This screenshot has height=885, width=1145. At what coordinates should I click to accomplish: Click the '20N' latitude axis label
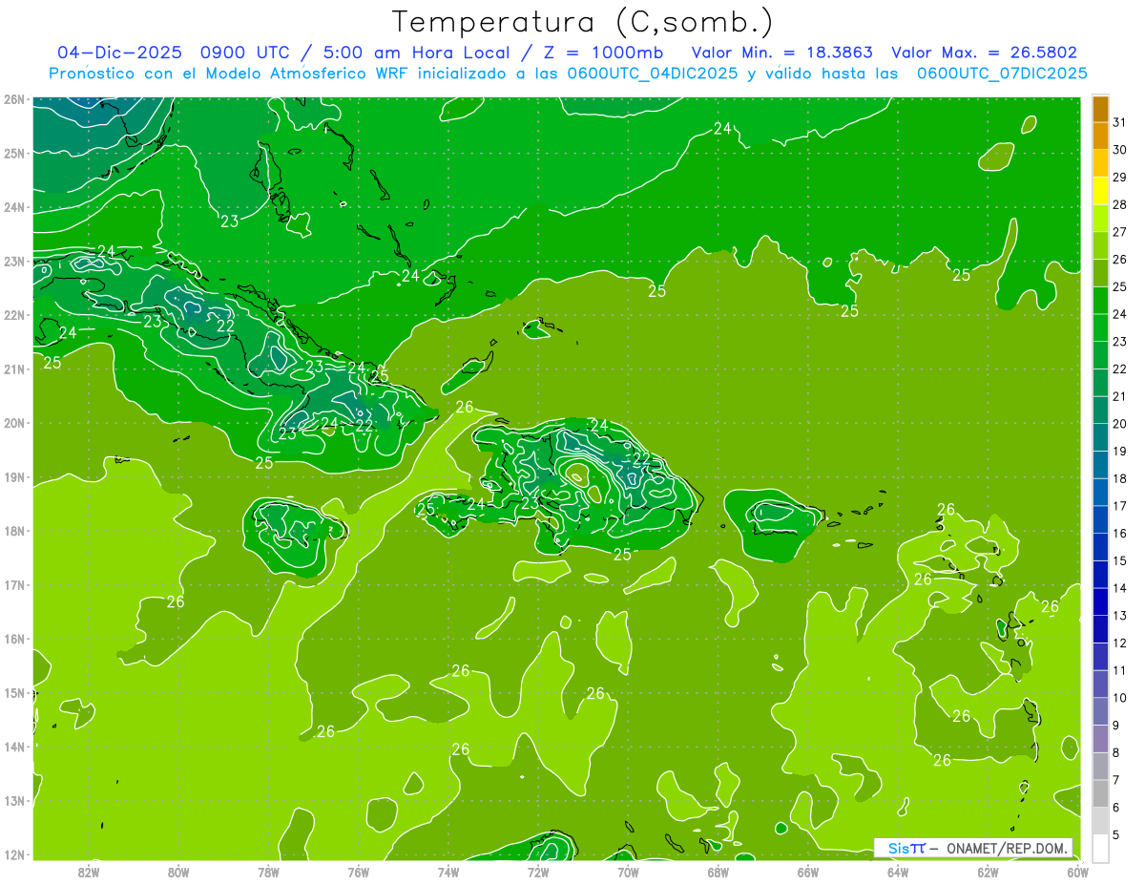click(14, 423)
